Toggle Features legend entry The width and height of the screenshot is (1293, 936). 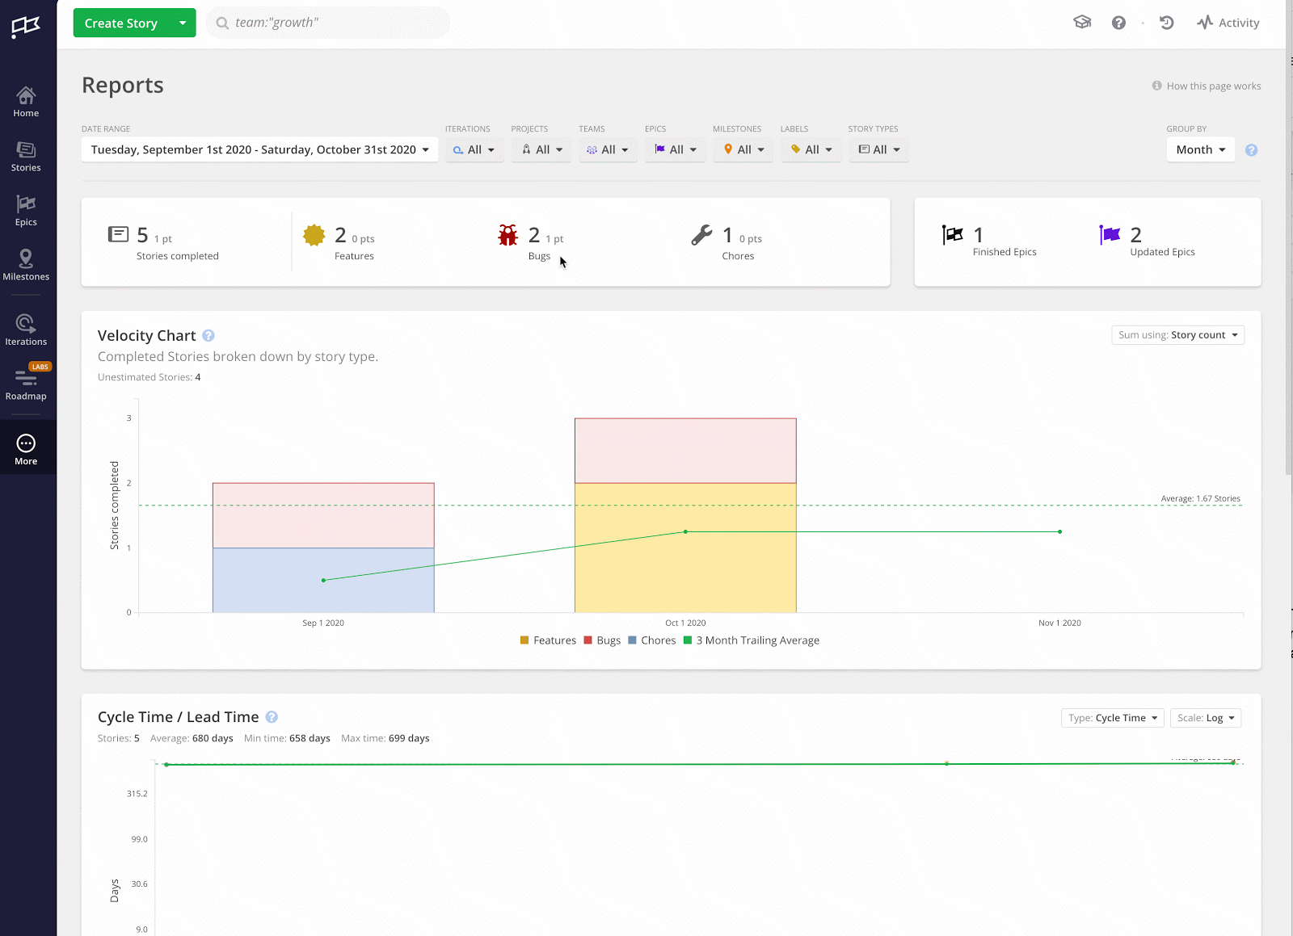tap(548, 640)
